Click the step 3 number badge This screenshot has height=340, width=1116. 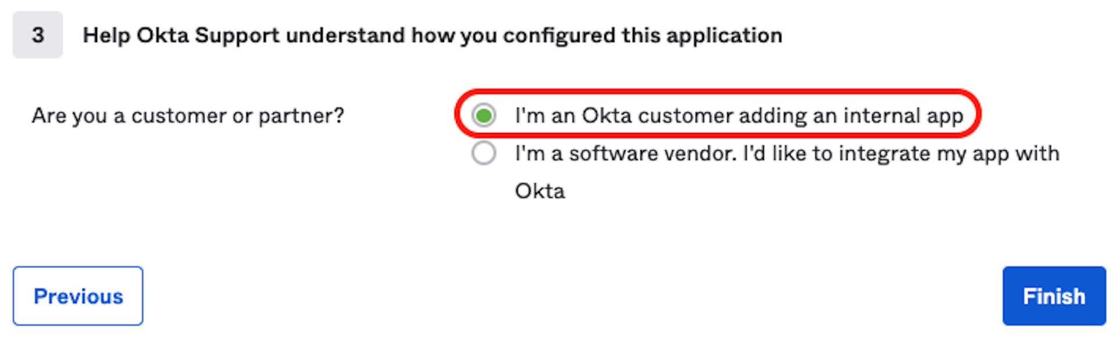(38, 35)
